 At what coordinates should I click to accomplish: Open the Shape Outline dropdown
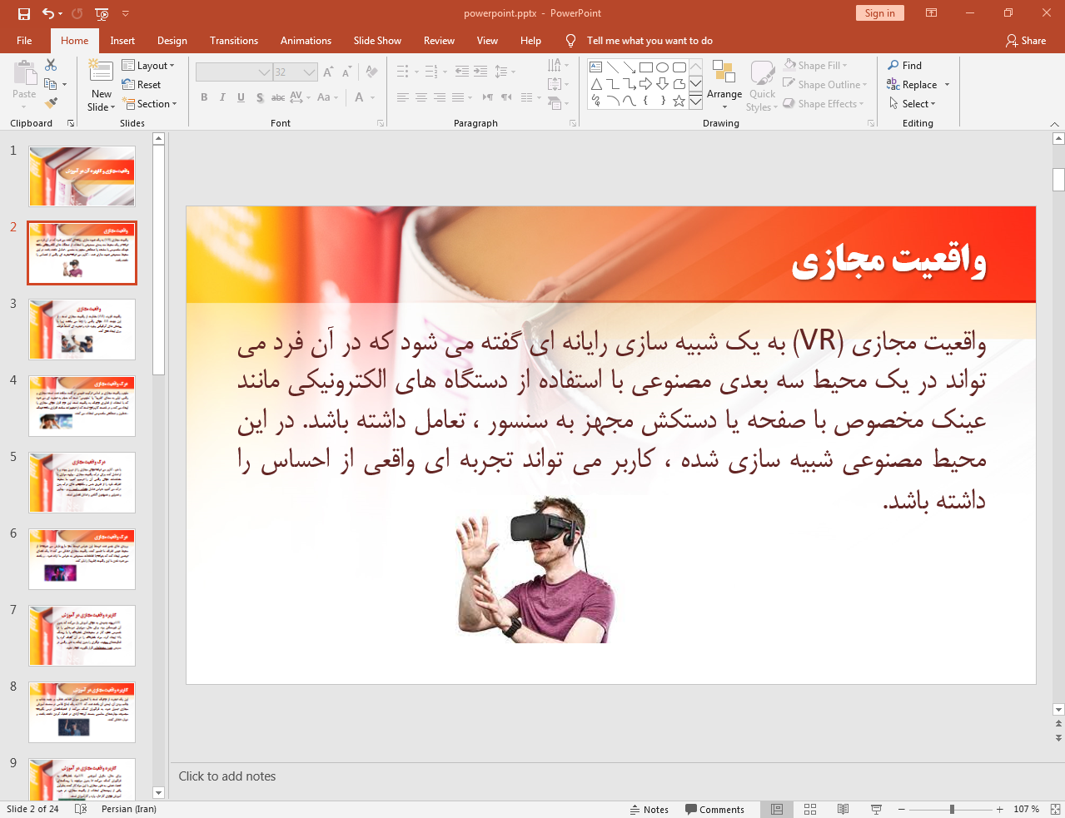825,85
